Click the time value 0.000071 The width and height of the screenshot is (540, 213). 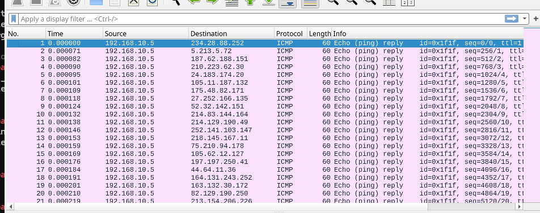tap(64, 51)
